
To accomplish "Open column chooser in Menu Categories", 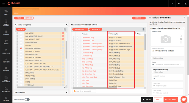I will (65, 29).
